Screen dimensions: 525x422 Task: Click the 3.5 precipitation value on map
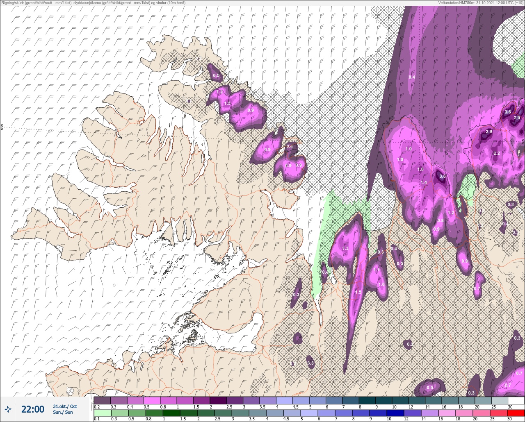coord(517,118)
